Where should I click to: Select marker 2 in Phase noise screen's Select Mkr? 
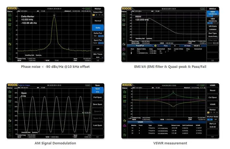click(x=96, y=15)
